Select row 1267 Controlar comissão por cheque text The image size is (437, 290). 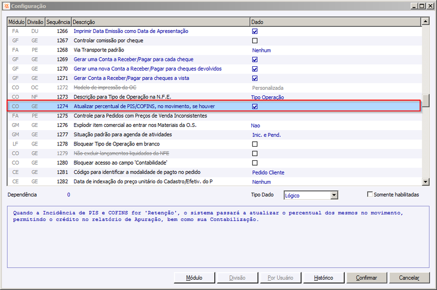click(x=108, y=40)
